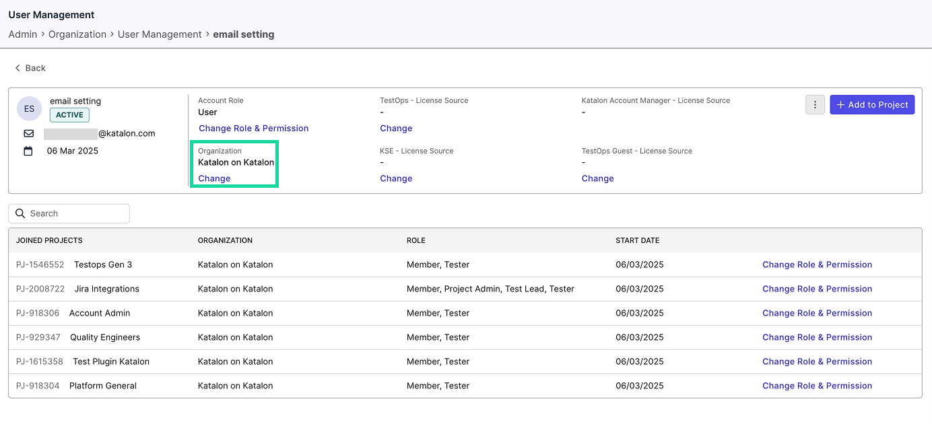Screen dimensions: 932x424
Task: Select the ACTIVE status badge
Action: pyautogui.click(x=69, y=115)
